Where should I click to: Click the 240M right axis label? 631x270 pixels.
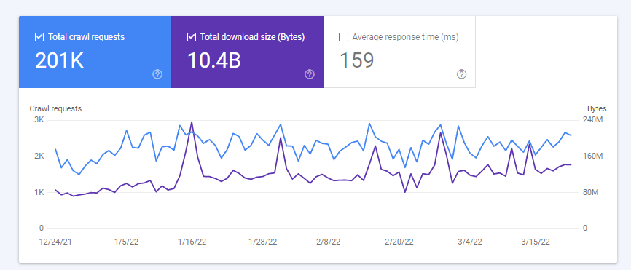(593, 120)
